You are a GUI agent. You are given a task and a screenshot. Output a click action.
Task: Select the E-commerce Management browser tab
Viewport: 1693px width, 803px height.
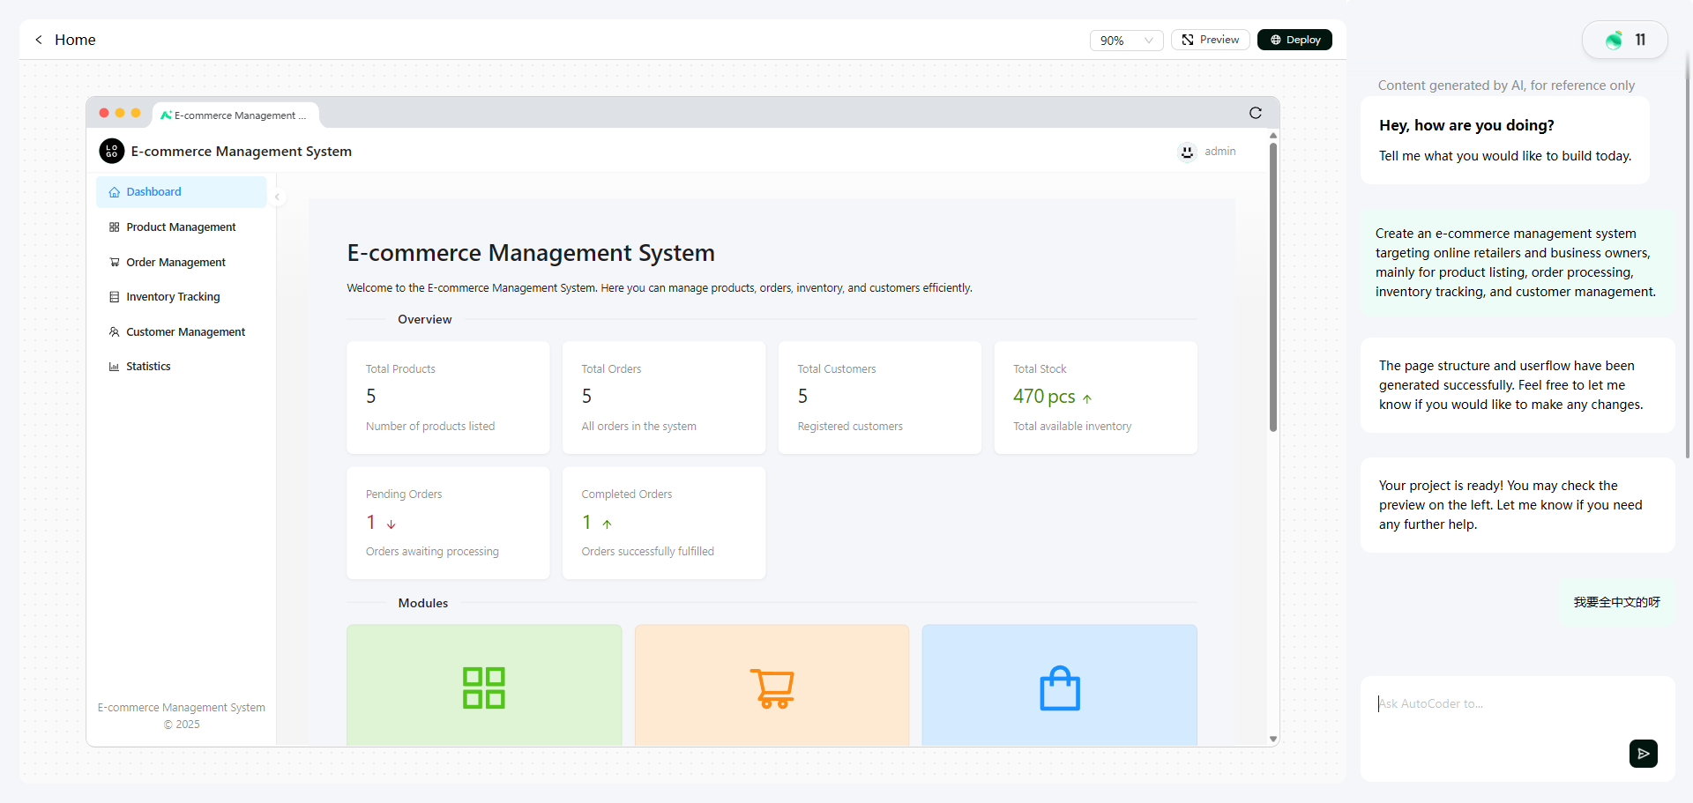[x=235, y=115]
